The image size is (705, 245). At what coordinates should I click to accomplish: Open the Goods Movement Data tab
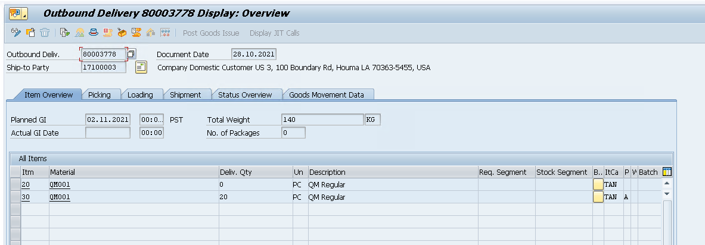click(x=330, y=95)
